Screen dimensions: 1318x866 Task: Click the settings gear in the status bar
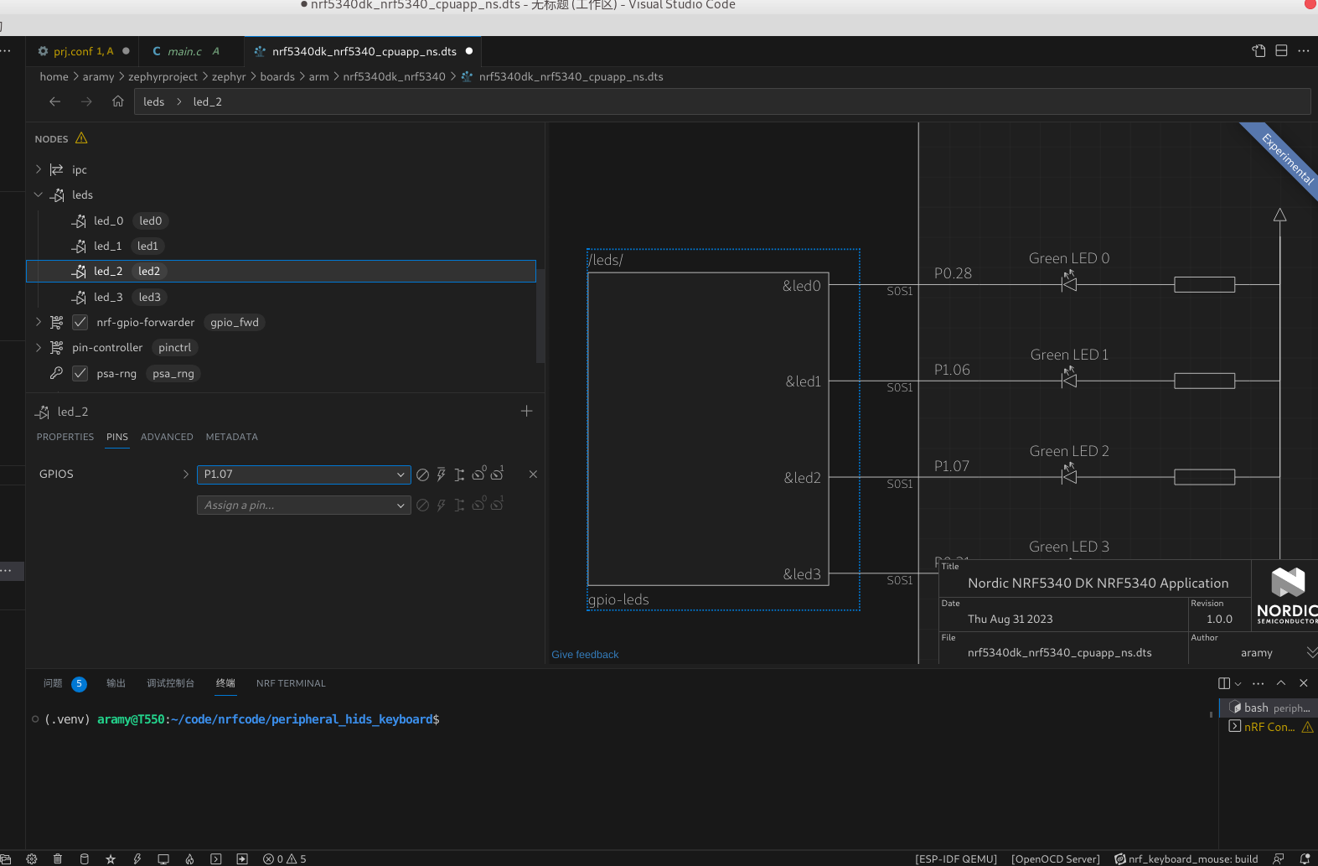click(x=32, y=858)
